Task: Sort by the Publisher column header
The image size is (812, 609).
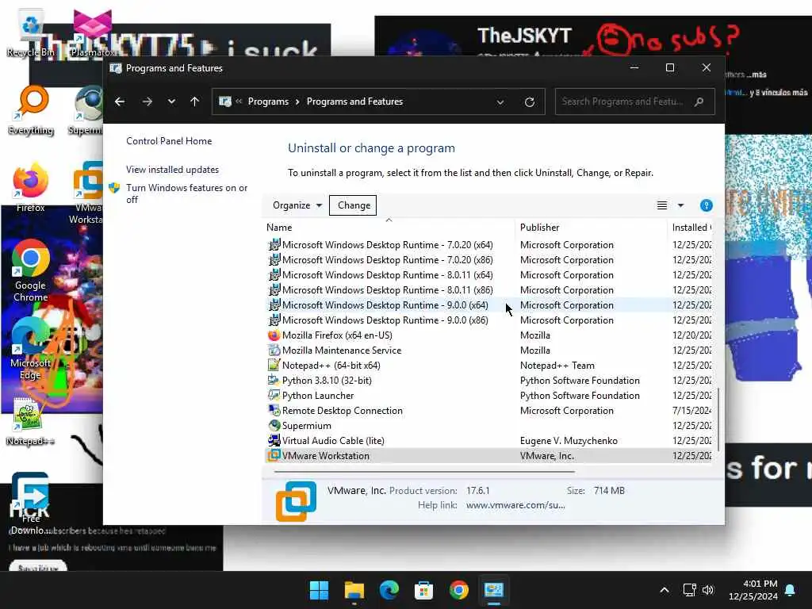Action: 539,228
